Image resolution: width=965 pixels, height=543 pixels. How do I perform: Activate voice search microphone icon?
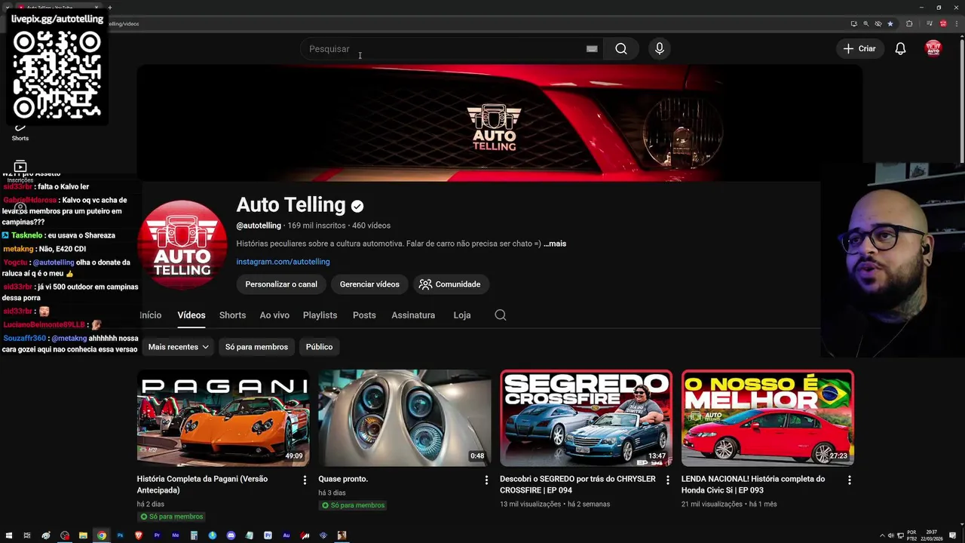coord(660,49)
